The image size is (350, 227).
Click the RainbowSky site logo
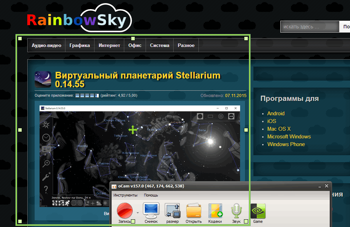coord(79,18)
